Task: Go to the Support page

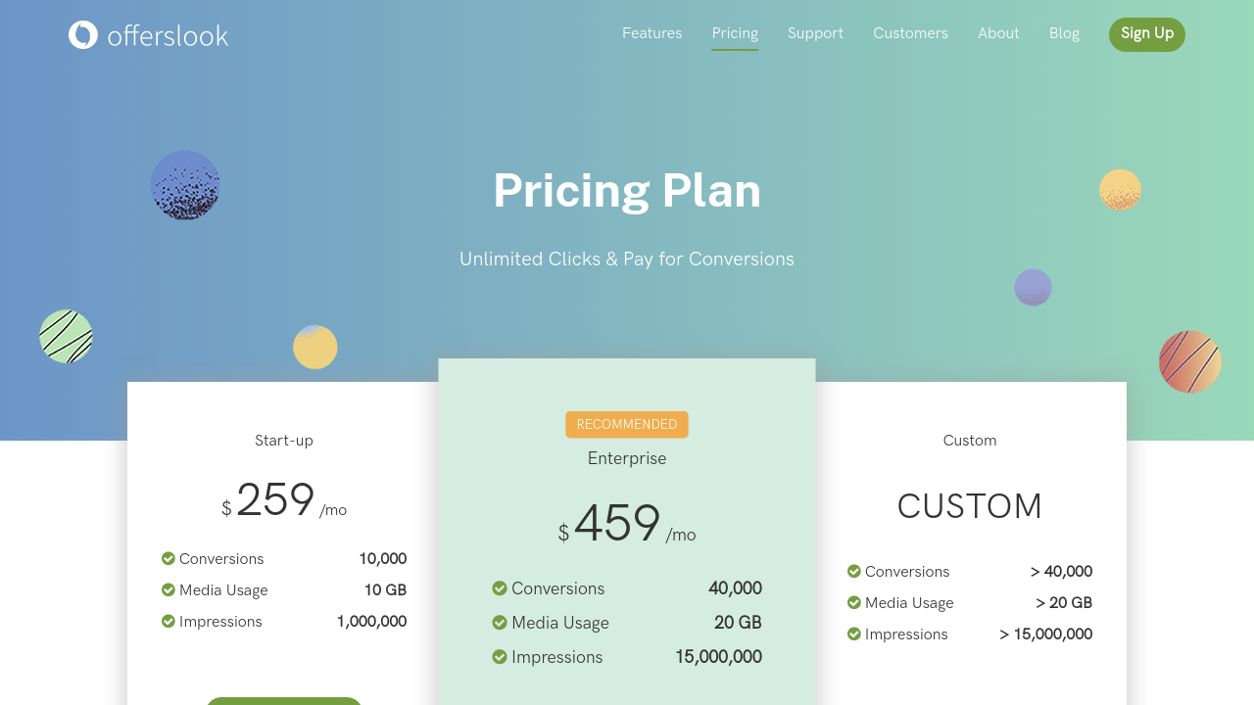Action: coord(815,33)
